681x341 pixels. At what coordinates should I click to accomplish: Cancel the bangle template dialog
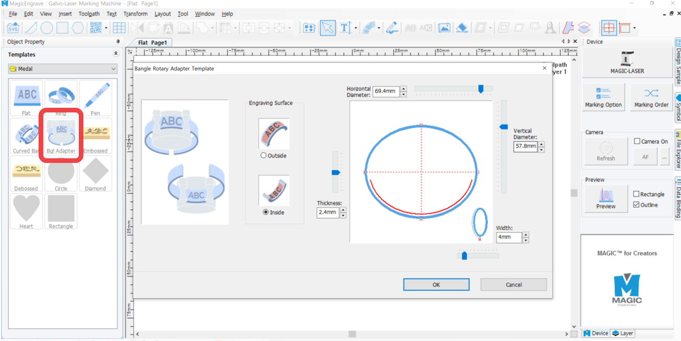[514, 284]
